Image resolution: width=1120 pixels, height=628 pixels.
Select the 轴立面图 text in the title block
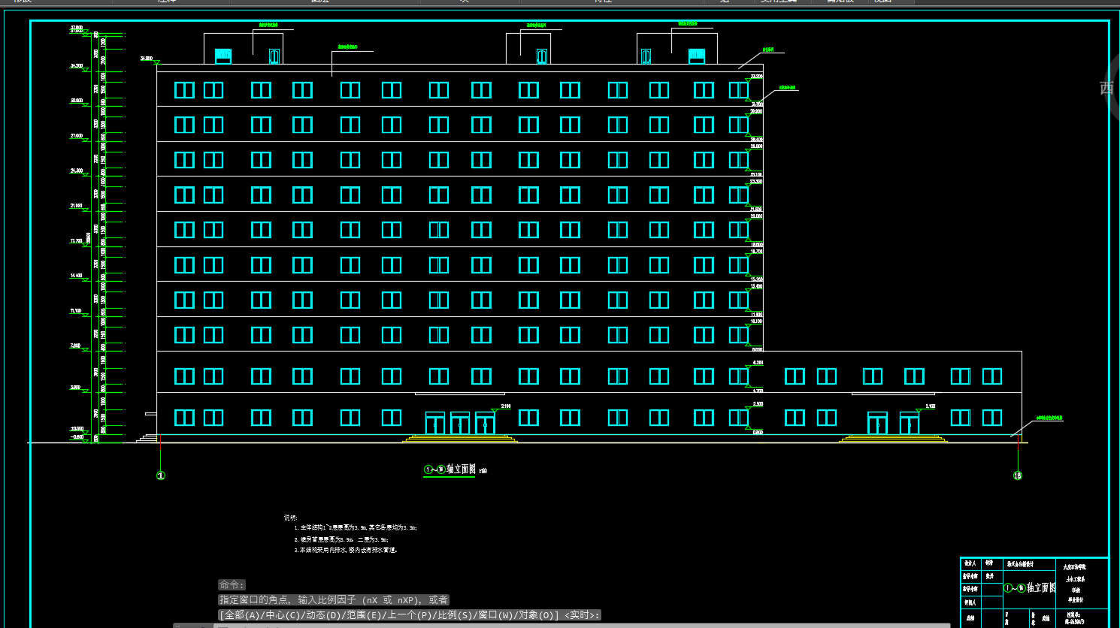coord(1041,587)
